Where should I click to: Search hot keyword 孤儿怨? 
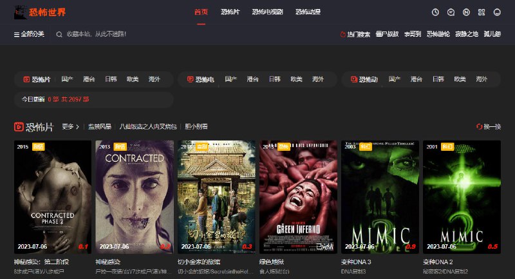tap(492, 34)
